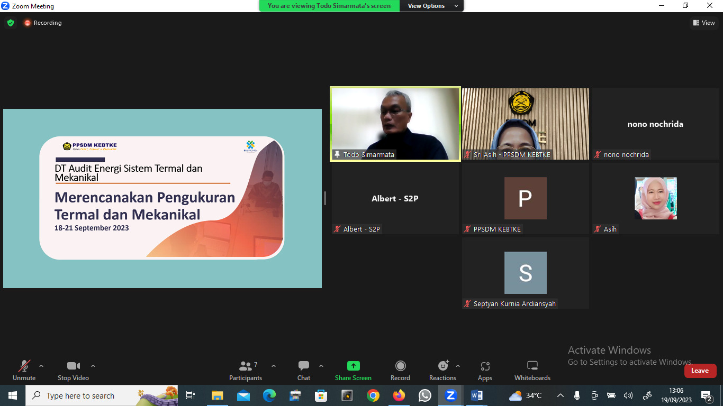This screenshot has height=406, width=723.
Task: Click the red Leave button
Action: (700, 371)
